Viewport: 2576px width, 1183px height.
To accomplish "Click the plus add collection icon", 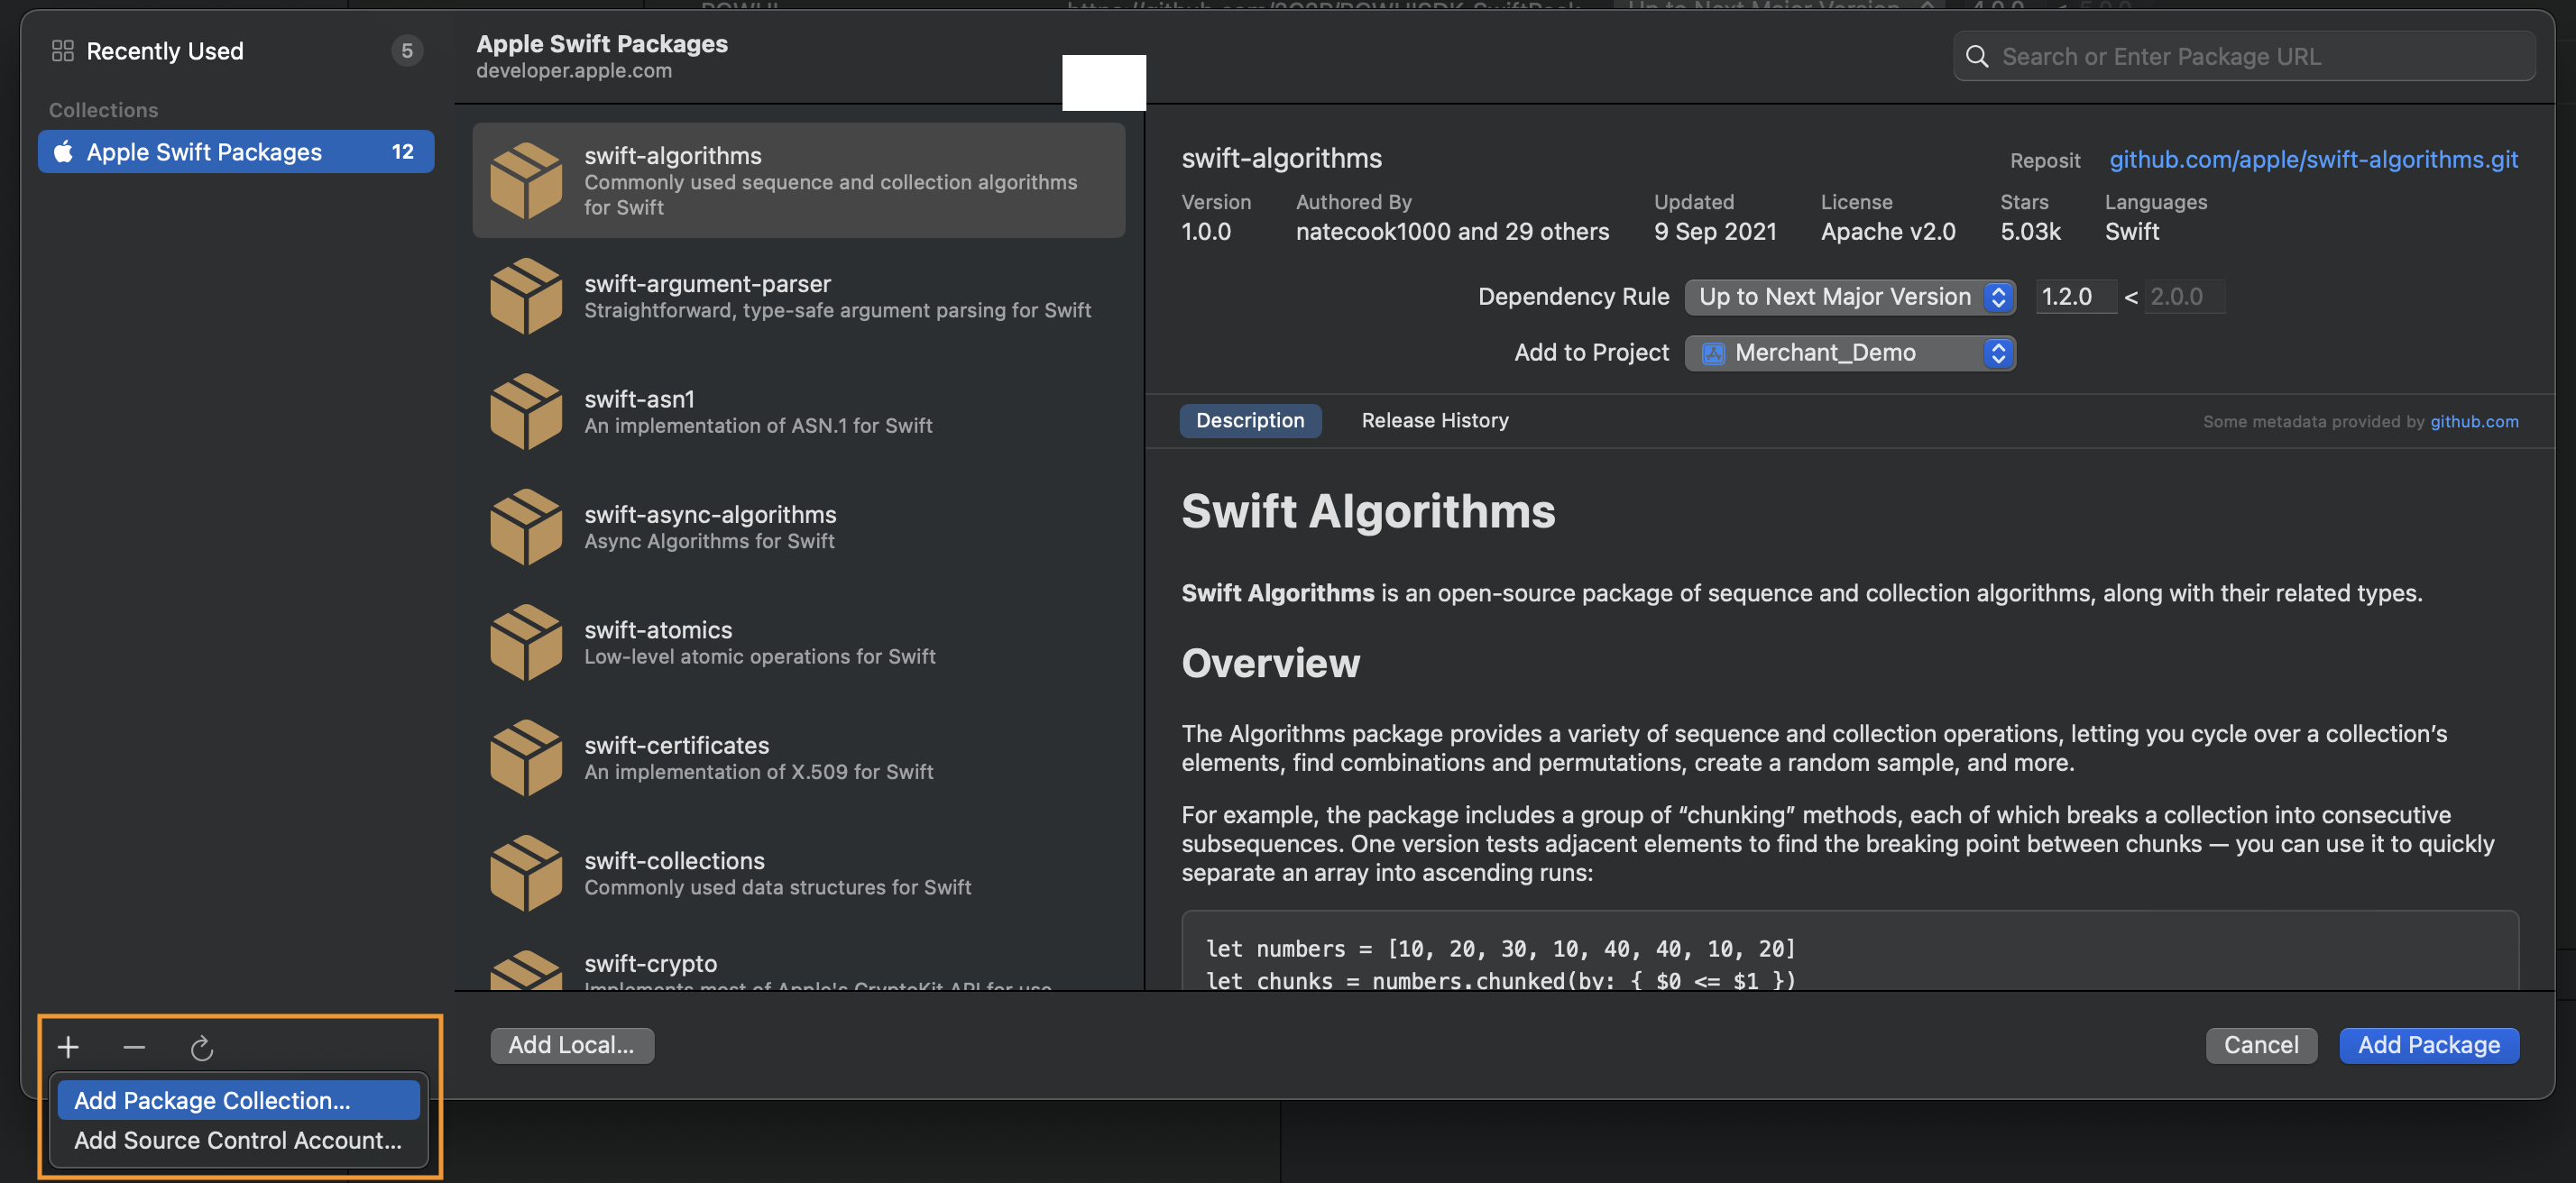I will tap(68, 1047).
